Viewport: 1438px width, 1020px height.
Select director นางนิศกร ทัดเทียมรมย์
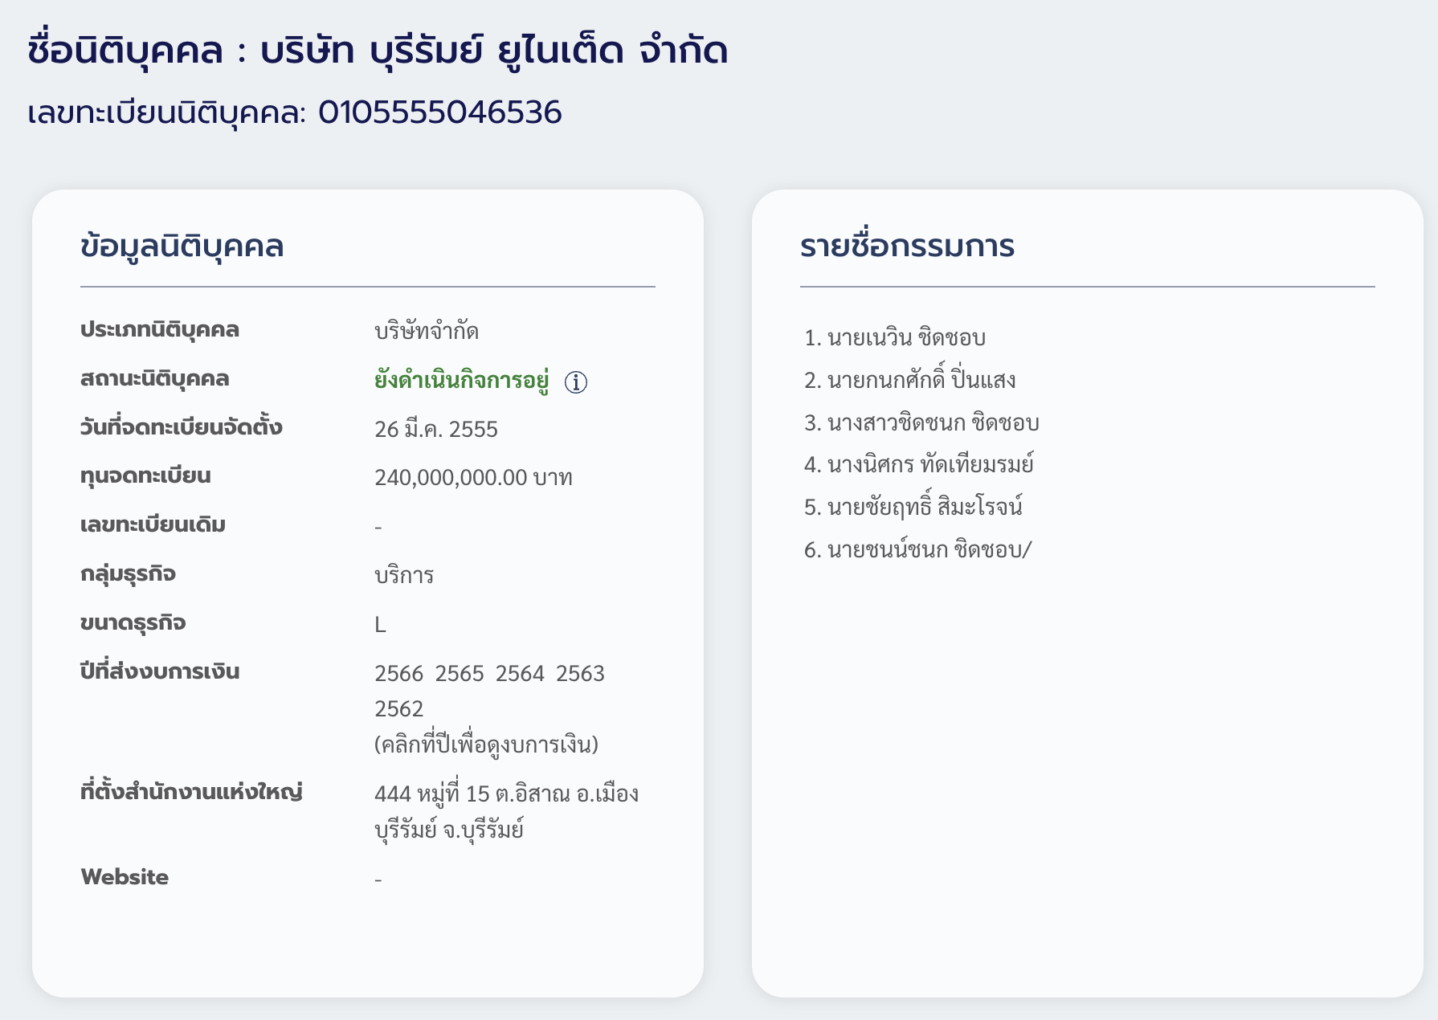click(x=930, y=464)
